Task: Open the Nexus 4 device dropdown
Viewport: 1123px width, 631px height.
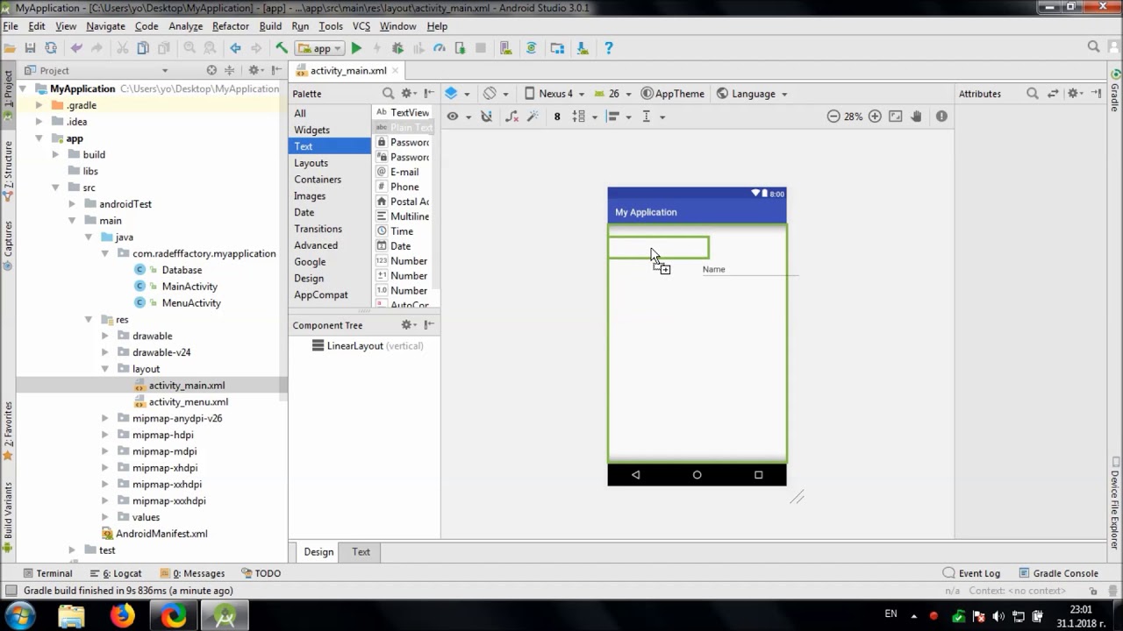Action: pos(554,93)
